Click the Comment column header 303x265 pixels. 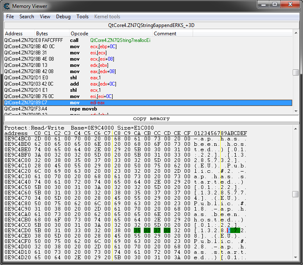(x=165, y=33)
